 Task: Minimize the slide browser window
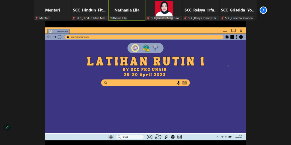tap(225, 31)
